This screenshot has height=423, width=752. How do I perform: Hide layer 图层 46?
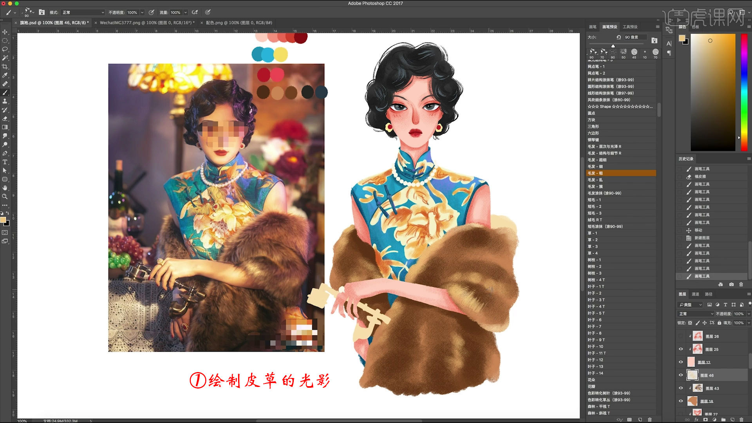click(x=681, y=375)
